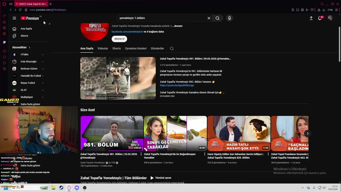Open browser tab search magnifier

click(x=322, y=4)
